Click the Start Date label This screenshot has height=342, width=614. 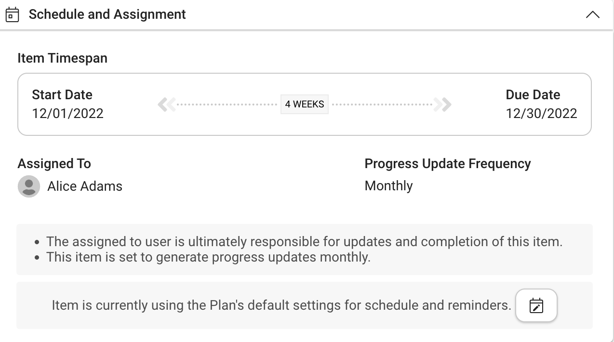pos(62,95)
